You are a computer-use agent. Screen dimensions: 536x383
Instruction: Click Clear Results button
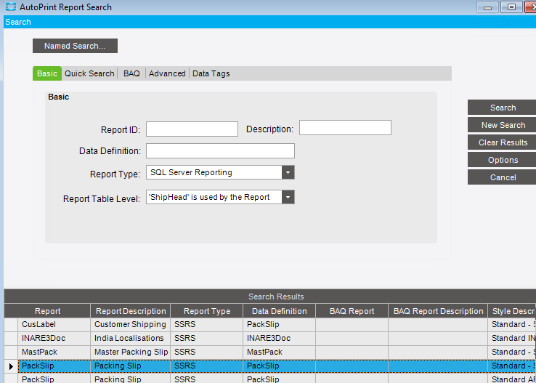[503, 142]
